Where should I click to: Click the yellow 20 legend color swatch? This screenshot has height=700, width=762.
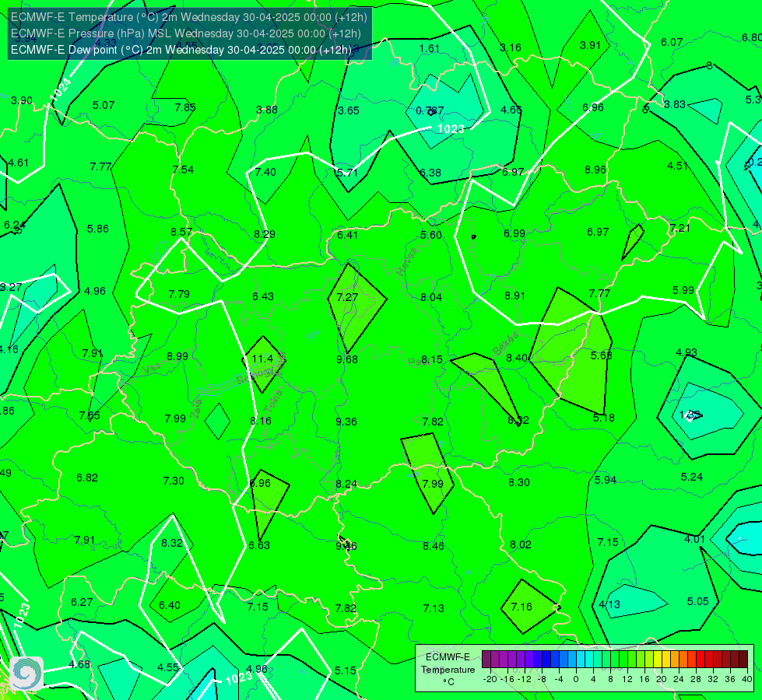(658, 660)
